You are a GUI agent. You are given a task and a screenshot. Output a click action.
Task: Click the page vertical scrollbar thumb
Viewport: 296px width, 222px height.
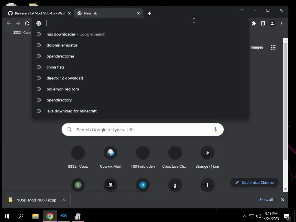pos(285,101)
